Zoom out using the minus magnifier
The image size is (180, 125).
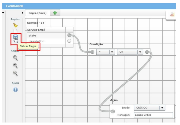click(x=15, y=65)
